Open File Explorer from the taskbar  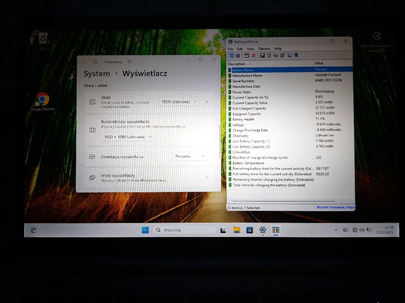(x=237, y=230)
